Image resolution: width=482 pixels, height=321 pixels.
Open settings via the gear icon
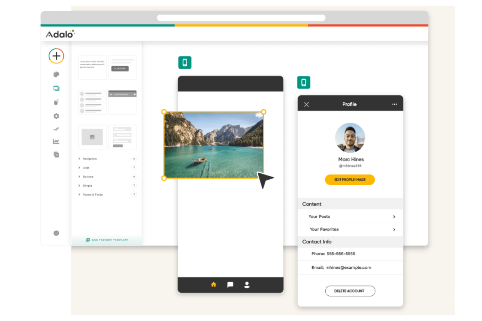pyautogui.click(x=56, y=116)
